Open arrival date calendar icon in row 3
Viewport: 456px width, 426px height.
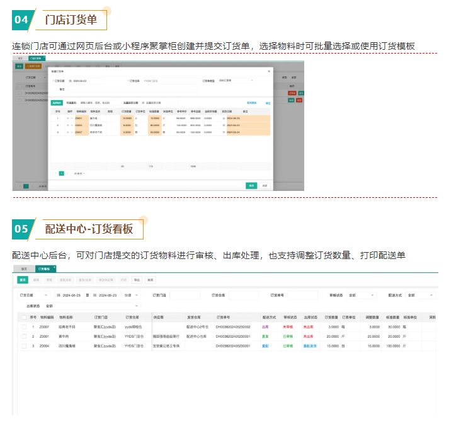point(224,132)
